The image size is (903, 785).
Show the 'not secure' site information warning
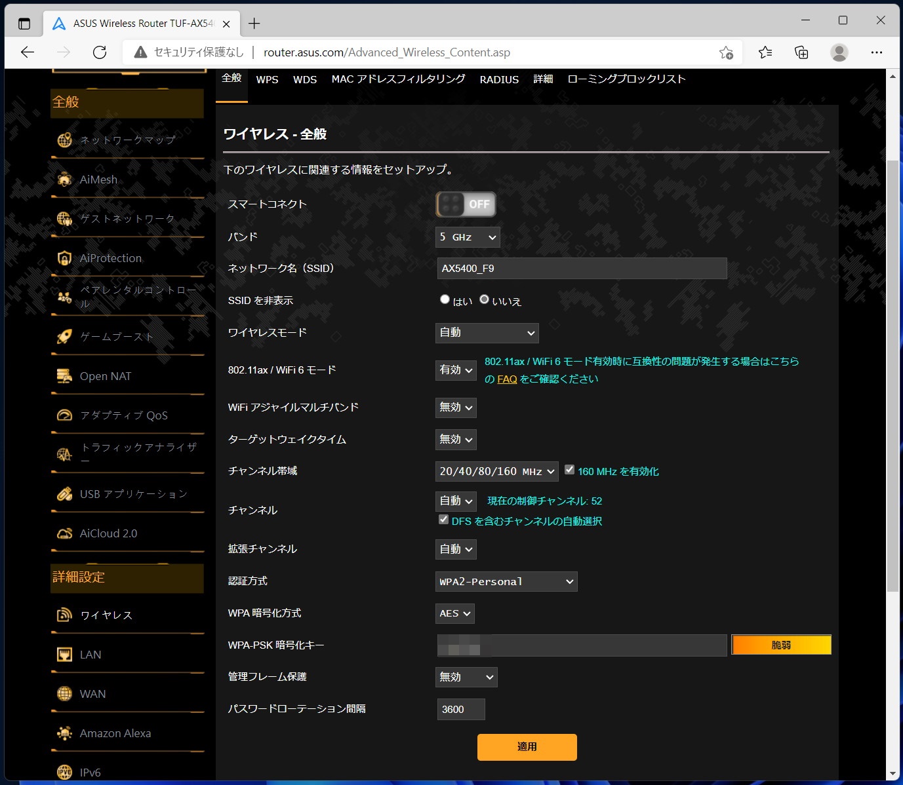click(x=188, y=52)
